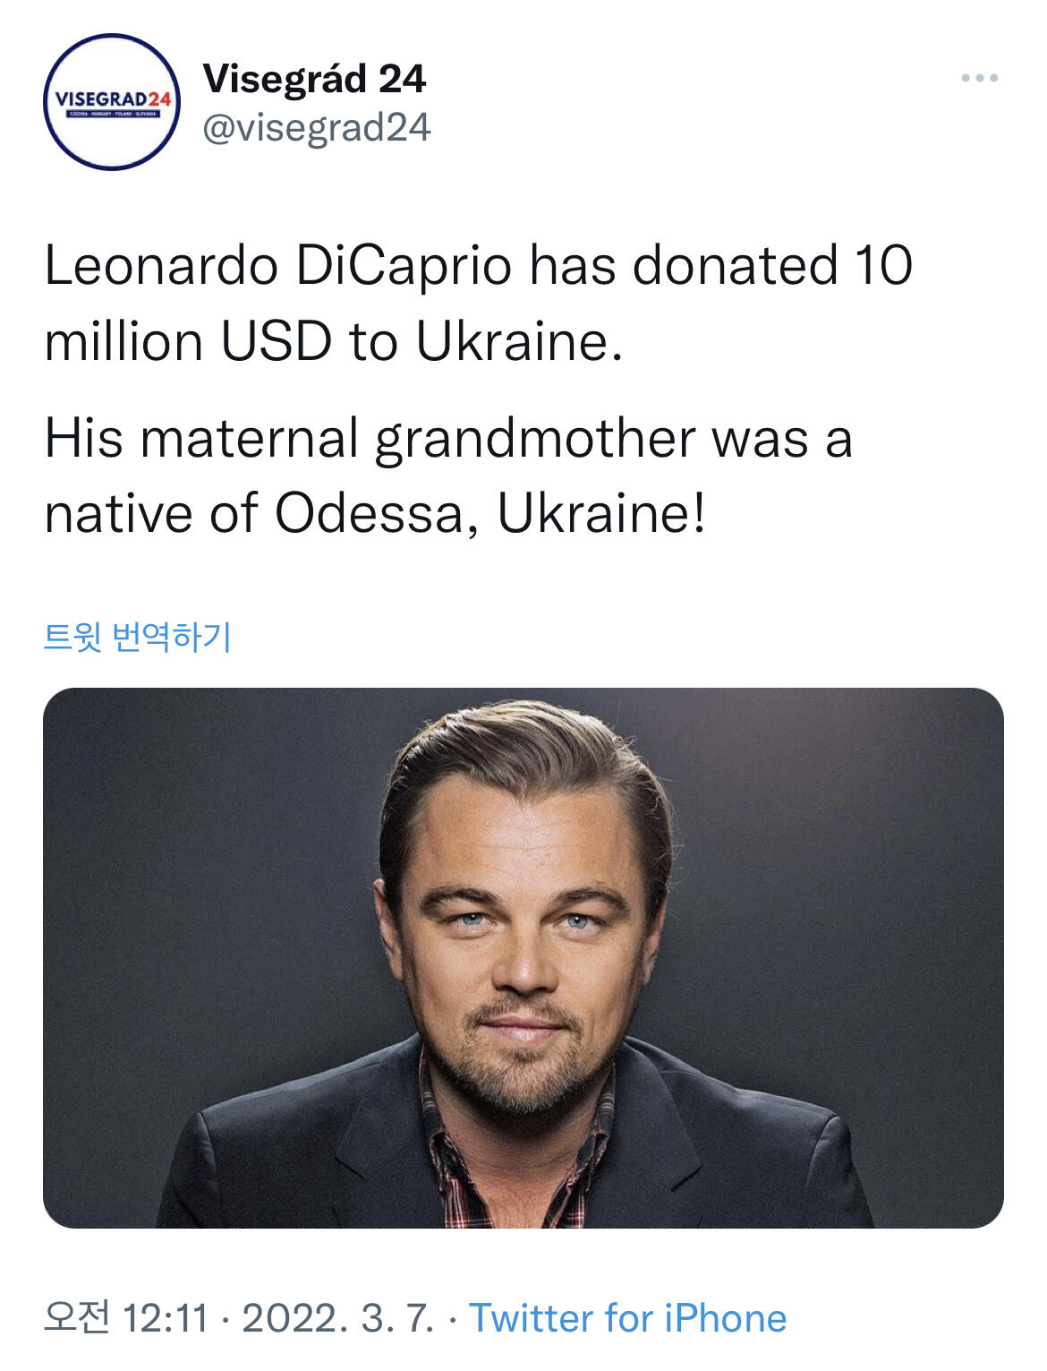Click the word "DiCaprio" in the tweet
Screen dimensions: 1047x1371
click(x=404, y=266)
